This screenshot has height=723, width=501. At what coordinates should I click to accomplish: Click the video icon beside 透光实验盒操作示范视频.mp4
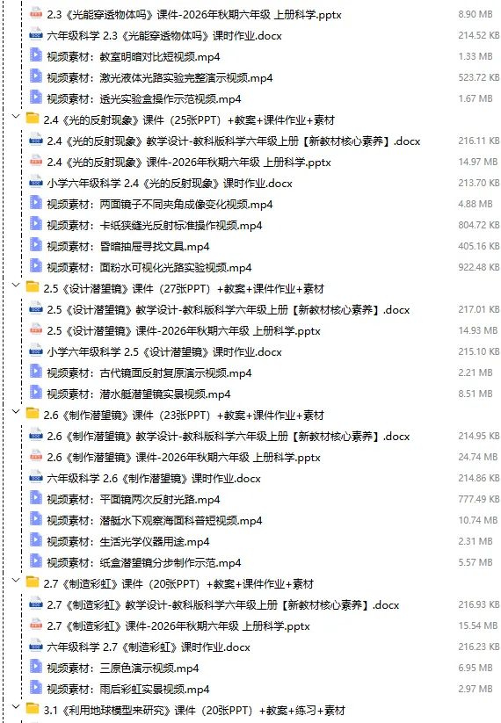(35, 98)
